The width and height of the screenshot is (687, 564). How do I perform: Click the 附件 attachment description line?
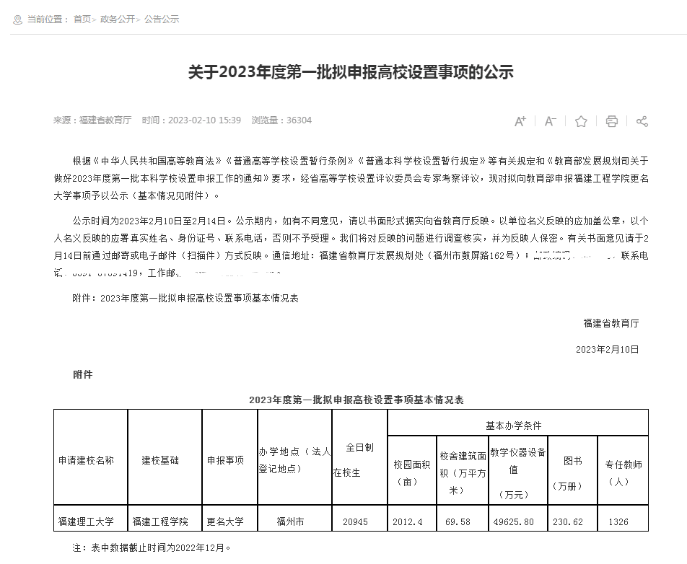[185, 298]
